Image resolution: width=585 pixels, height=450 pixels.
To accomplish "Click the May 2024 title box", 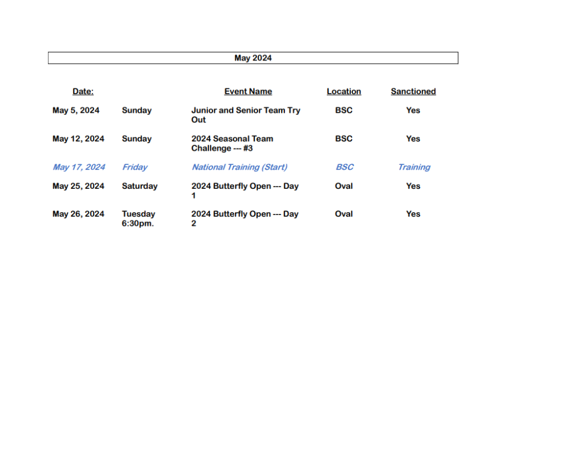I will pyautogui.click(x=253, y=58).
